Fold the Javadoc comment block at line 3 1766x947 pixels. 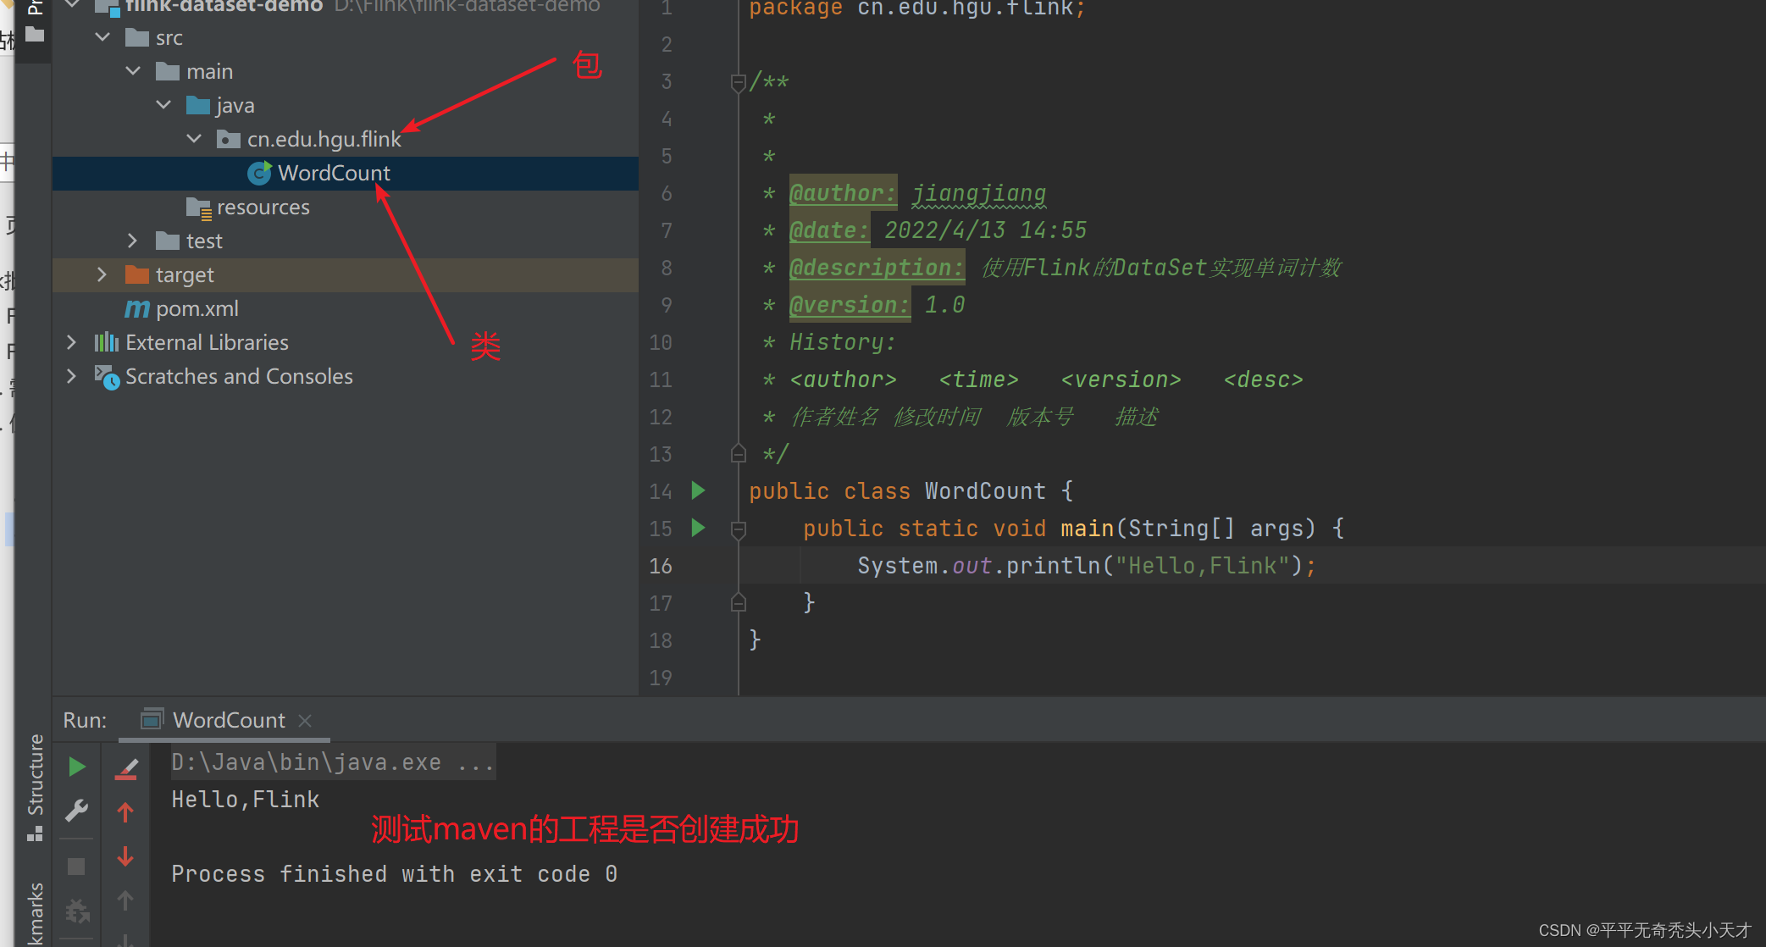coord(738,82)
